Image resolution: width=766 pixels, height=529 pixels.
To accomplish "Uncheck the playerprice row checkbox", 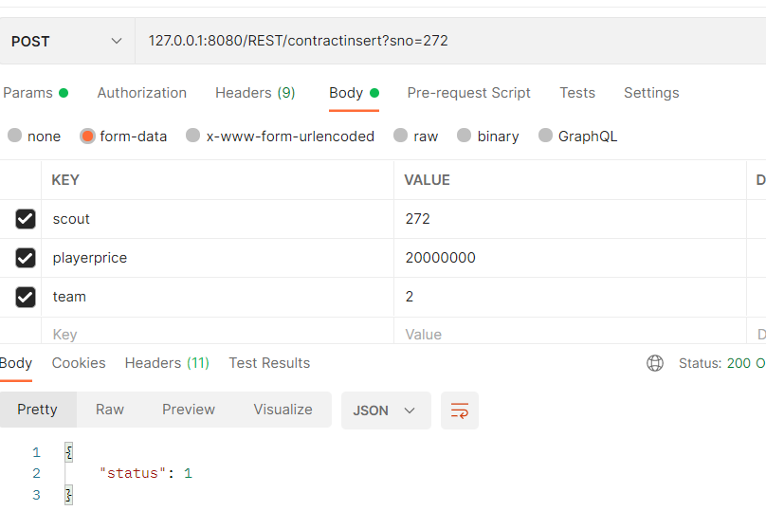I will [26, 258].
